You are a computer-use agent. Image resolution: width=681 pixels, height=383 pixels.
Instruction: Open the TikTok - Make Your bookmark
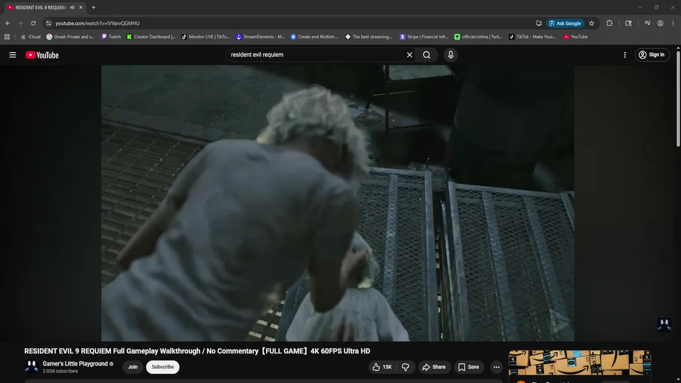[532, 37]
